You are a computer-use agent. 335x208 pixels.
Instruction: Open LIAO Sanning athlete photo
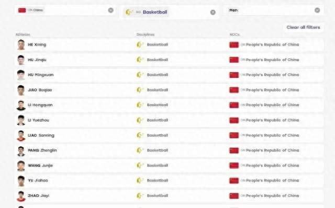point(21,135)
